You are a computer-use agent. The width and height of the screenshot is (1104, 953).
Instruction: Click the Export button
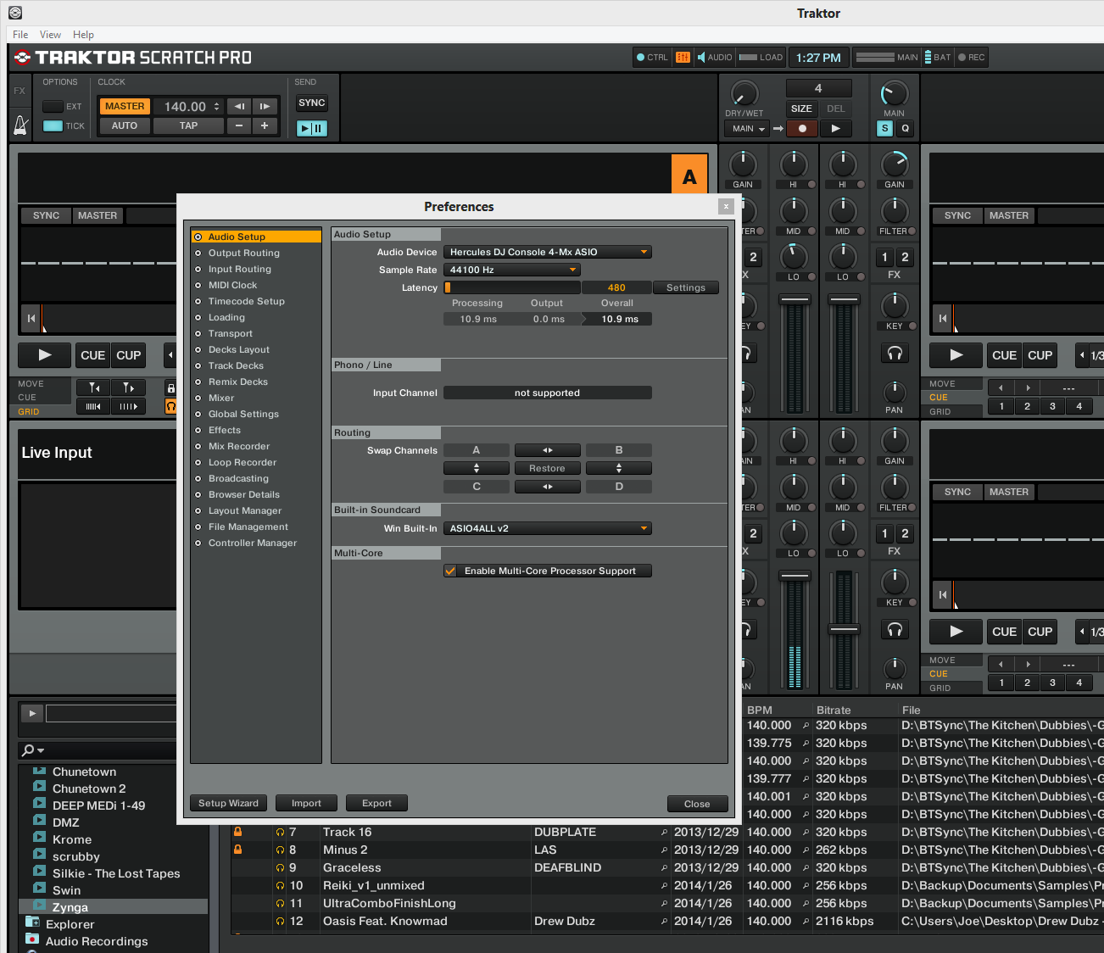(x=376, y=803)
